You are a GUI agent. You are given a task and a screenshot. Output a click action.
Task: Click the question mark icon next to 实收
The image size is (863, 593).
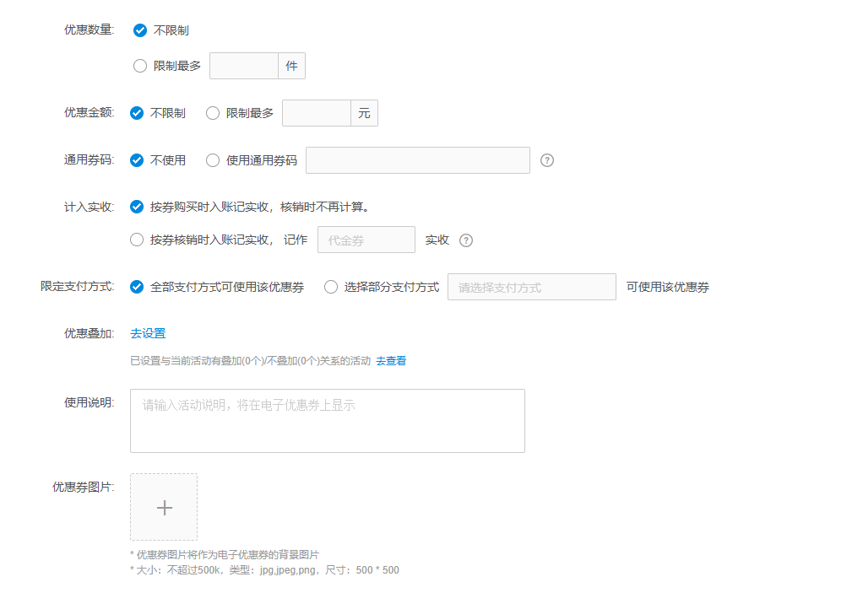click(x=465, y=240)
